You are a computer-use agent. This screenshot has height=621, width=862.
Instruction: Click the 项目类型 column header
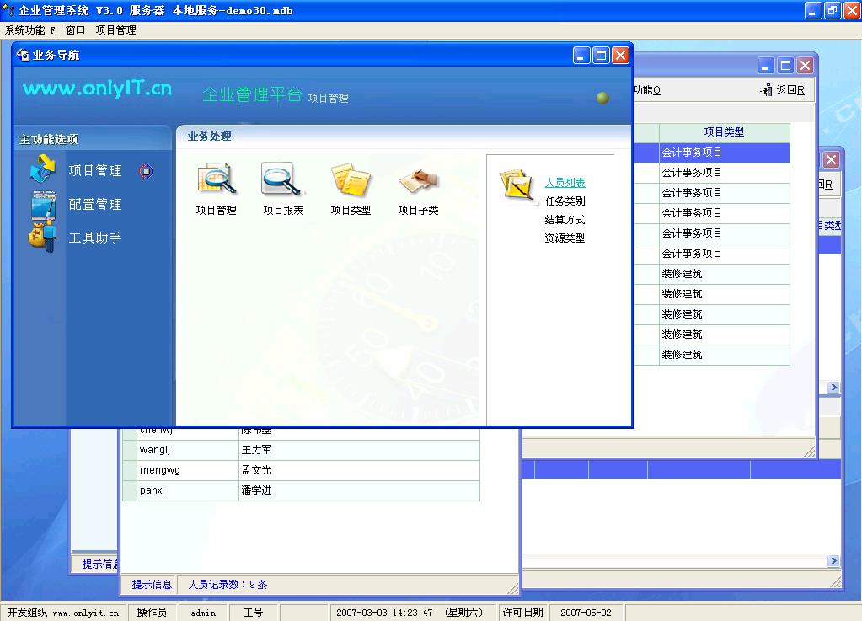(x=724, y=132)
